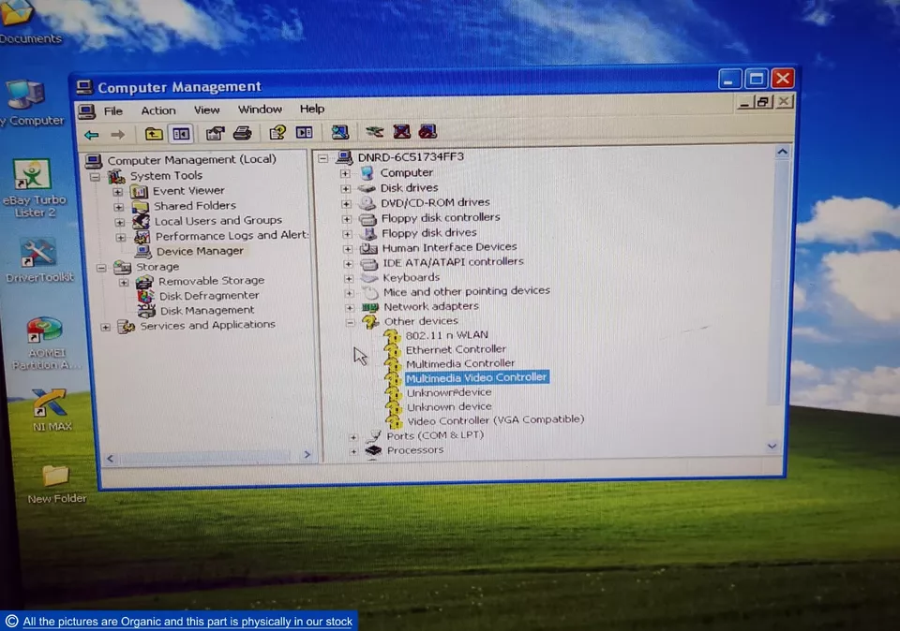900x631 pixels.
Task: Click the Uninstall device toolbar icon
Action: point(402,133)
